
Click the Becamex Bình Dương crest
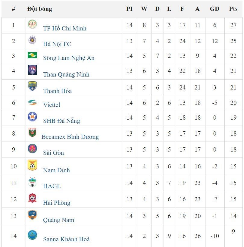(32, 132)
